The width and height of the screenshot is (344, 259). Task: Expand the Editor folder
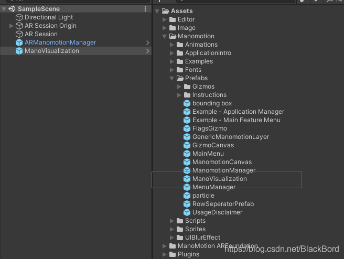click(165, 19)
